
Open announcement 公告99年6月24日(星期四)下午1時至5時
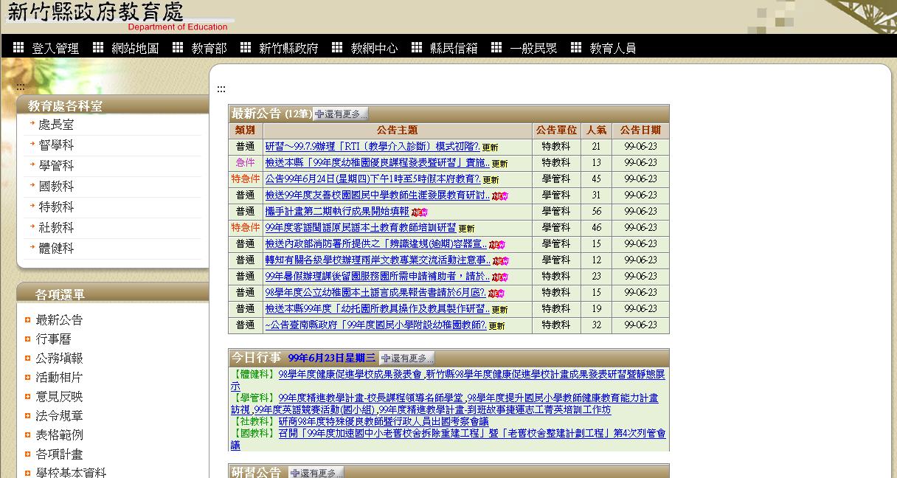(373, 179)
